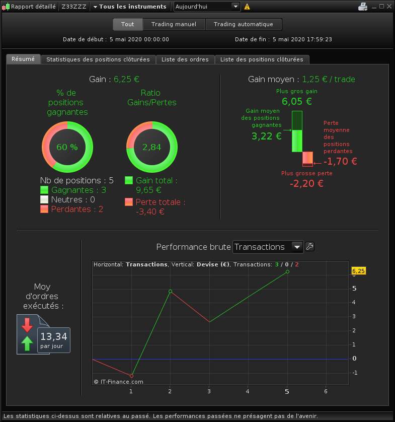Viewport: 395px width, 422px height.
Task: Click the winning positions donut chart
Action: pos(67,147)
